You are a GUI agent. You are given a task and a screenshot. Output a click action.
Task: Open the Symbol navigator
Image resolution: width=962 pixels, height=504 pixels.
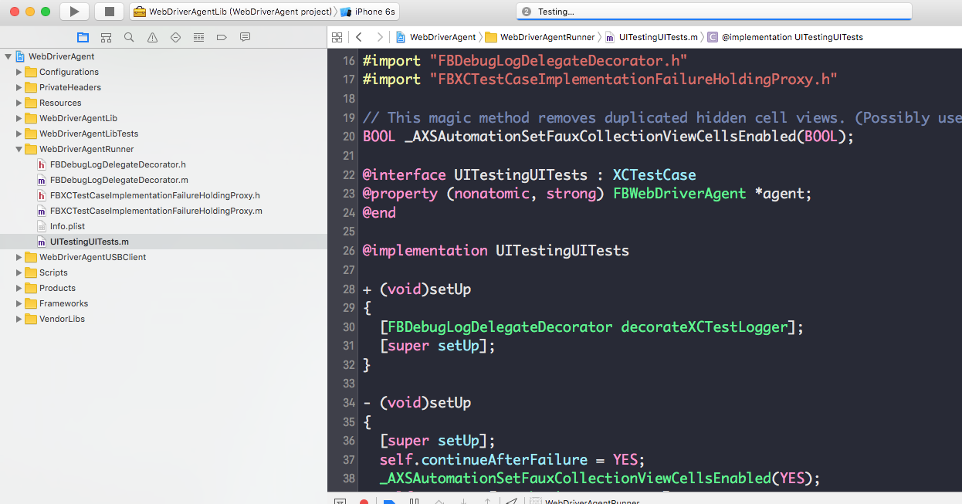coord(106,37)
